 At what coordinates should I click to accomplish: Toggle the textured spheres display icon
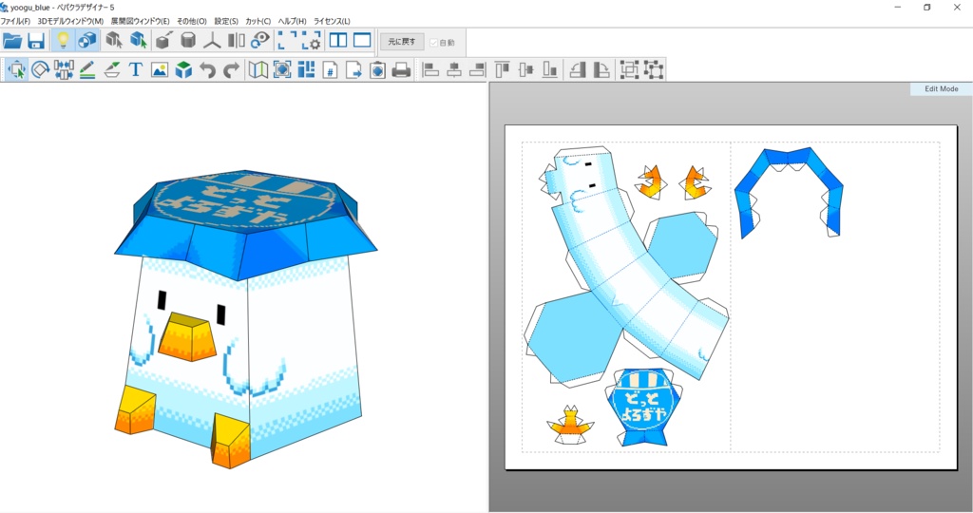click(x=86, y=41)
